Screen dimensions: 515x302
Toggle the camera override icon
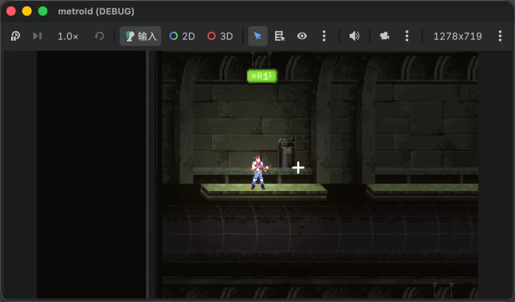[x=385, y=36]
